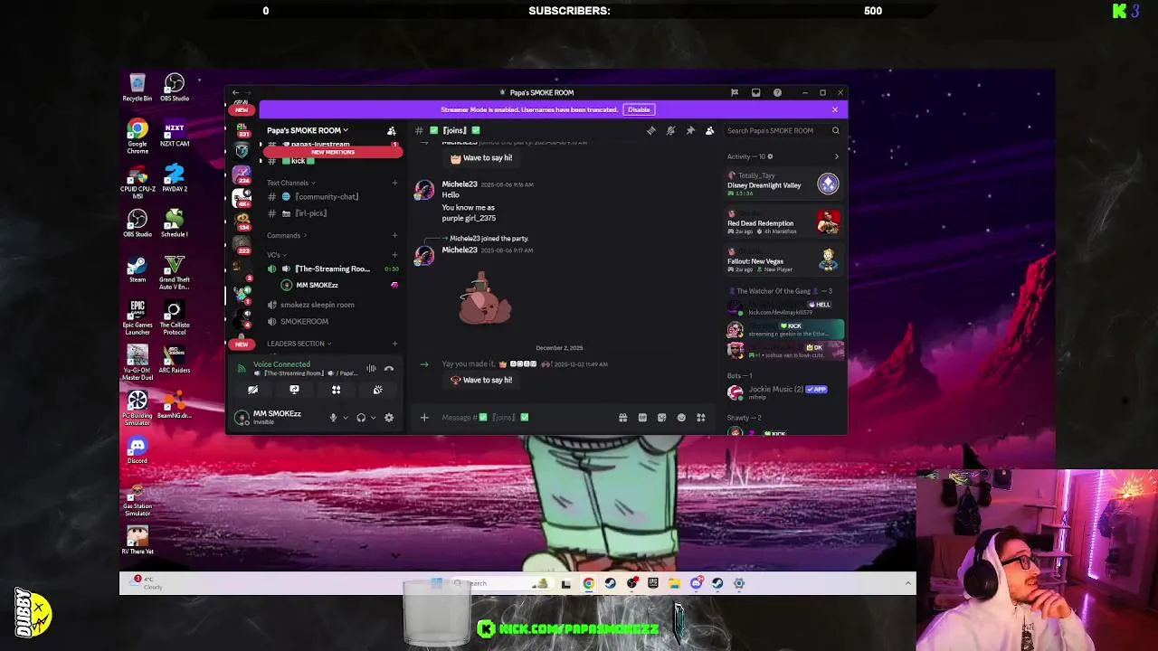Open Red Dead Redemption activity card
1158x651 pixels.
pos(783,223)
